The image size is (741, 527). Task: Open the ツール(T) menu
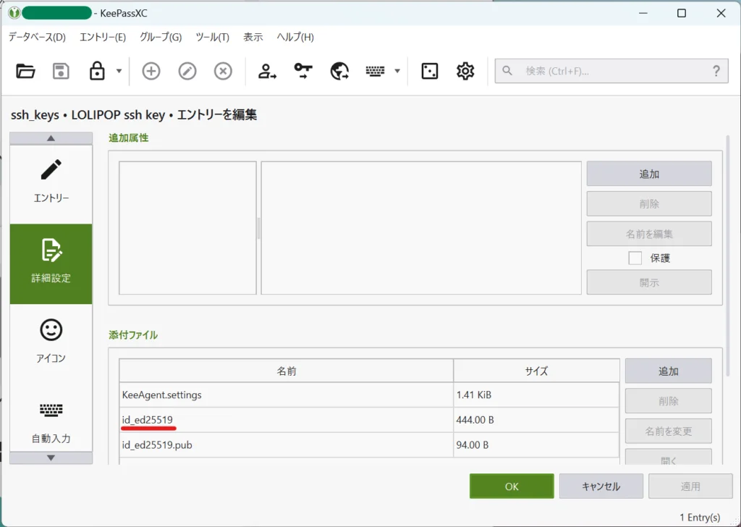pos(212,37)
